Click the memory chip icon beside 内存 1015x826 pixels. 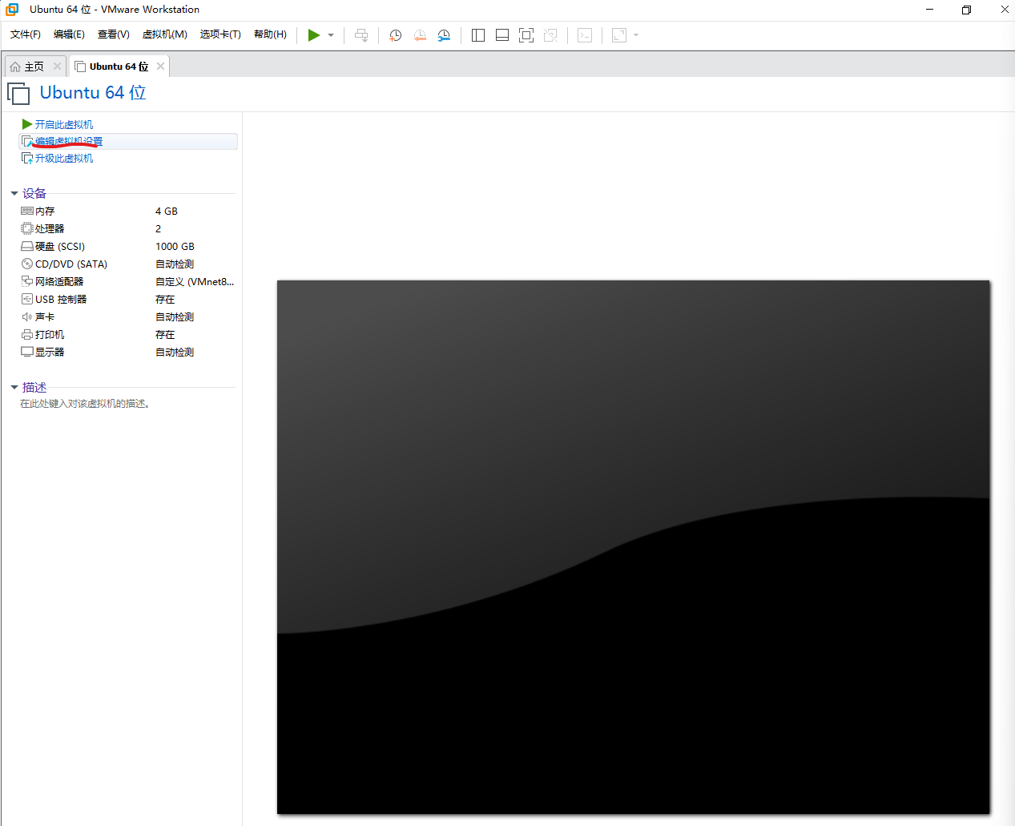27,211
